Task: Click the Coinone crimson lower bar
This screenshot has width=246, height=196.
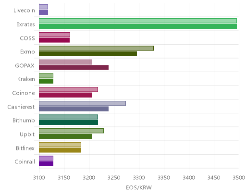Action: pyautogui.click(x=66, y=95)
